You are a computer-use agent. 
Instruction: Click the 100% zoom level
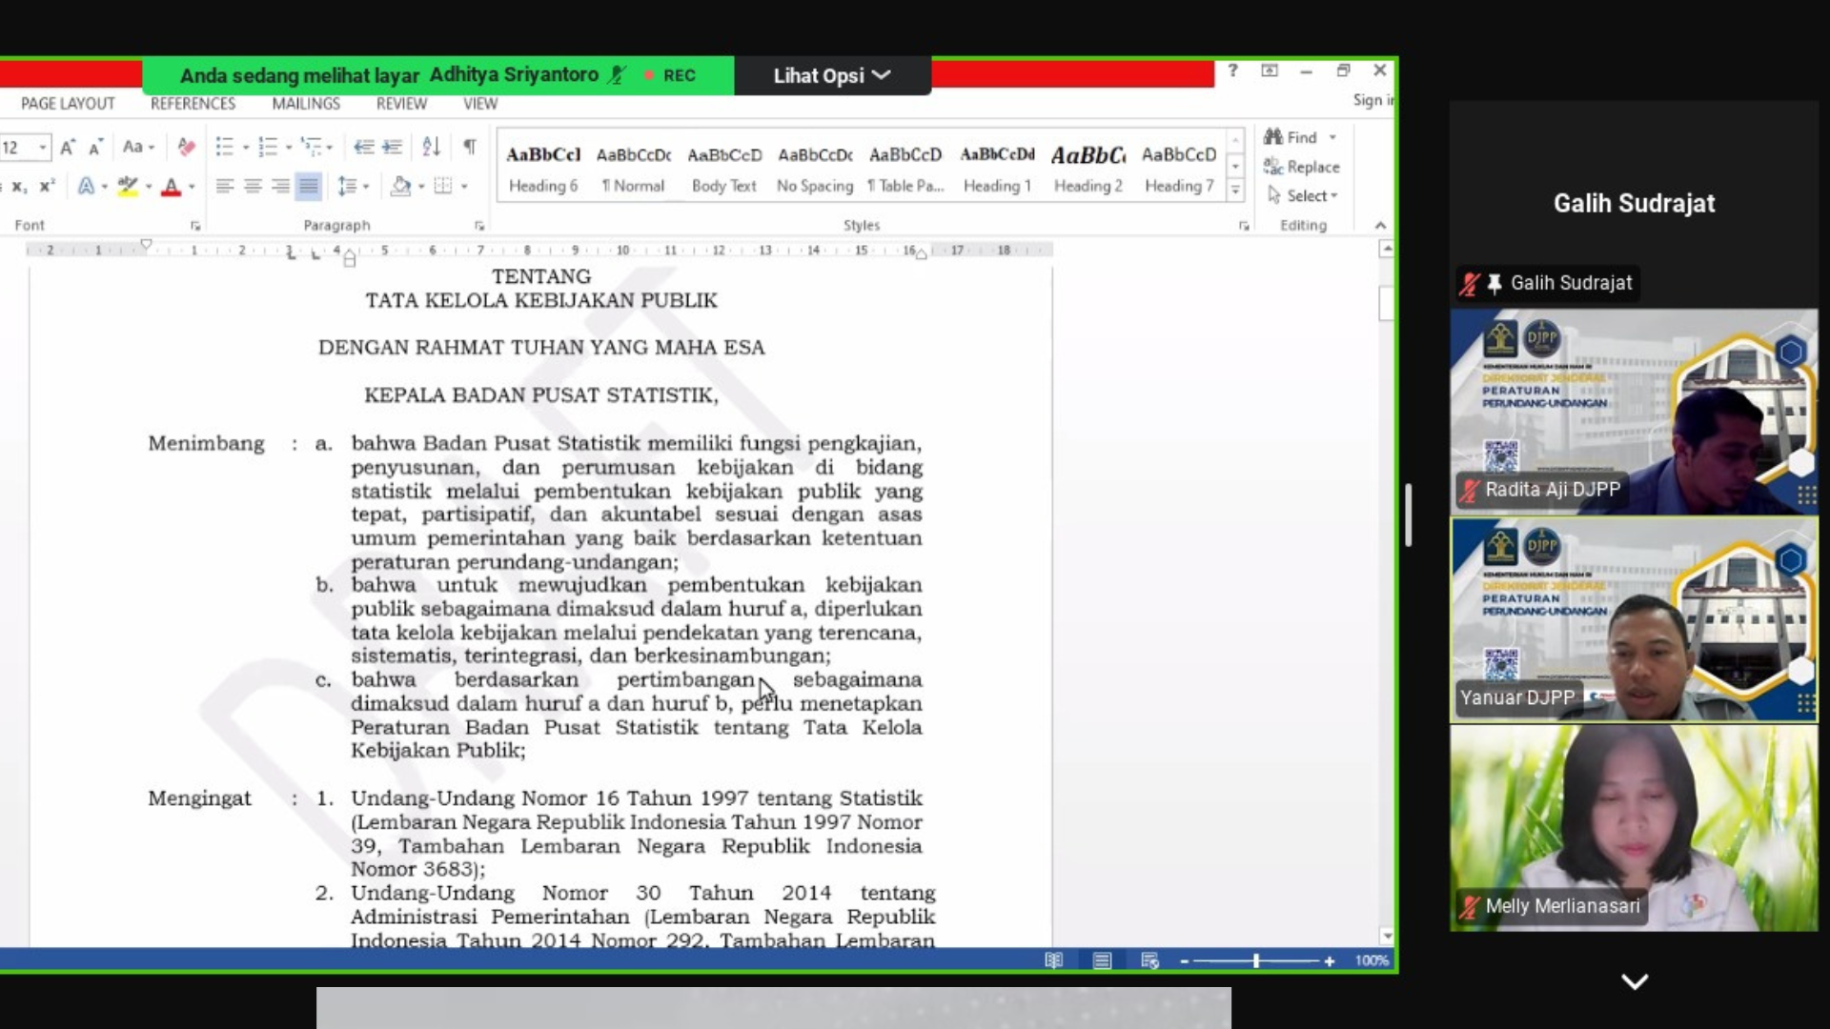click(1372, 960)
